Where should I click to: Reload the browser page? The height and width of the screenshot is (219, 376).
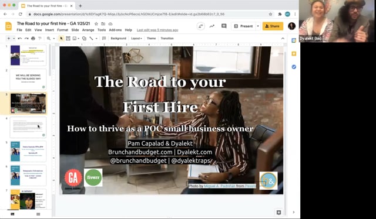[21, 14]
